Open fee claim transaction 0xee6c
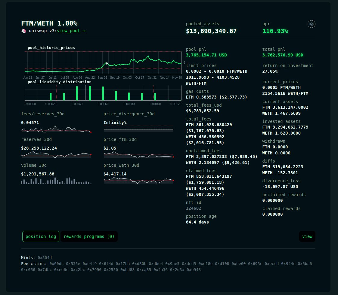The height and width of the screenshot is (295, 338). [x=61, y=269]
